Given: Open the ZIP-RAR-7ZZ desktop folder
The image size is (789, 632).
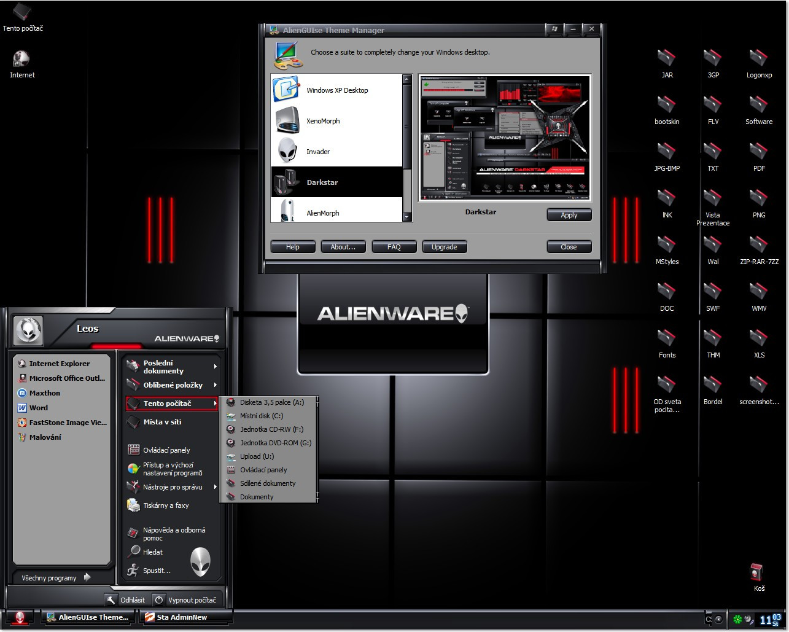Looking at the screenshot, I should click(759, 251).
